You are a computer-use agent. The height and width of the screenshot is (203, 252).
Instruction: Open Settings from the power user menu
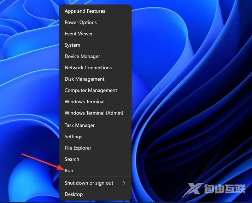pos(74,137)
